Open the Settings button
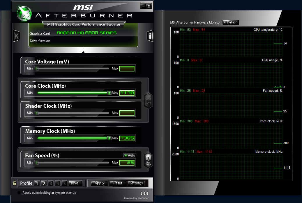The height and width of the screenshot is (203, 302). pos(136,183)
